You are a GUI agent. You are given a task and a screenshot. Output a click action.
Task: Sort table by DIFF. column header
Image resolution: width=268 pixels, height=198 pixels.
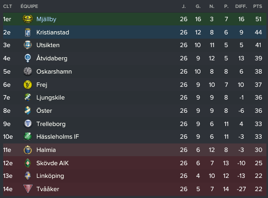[x=241, y=6]
